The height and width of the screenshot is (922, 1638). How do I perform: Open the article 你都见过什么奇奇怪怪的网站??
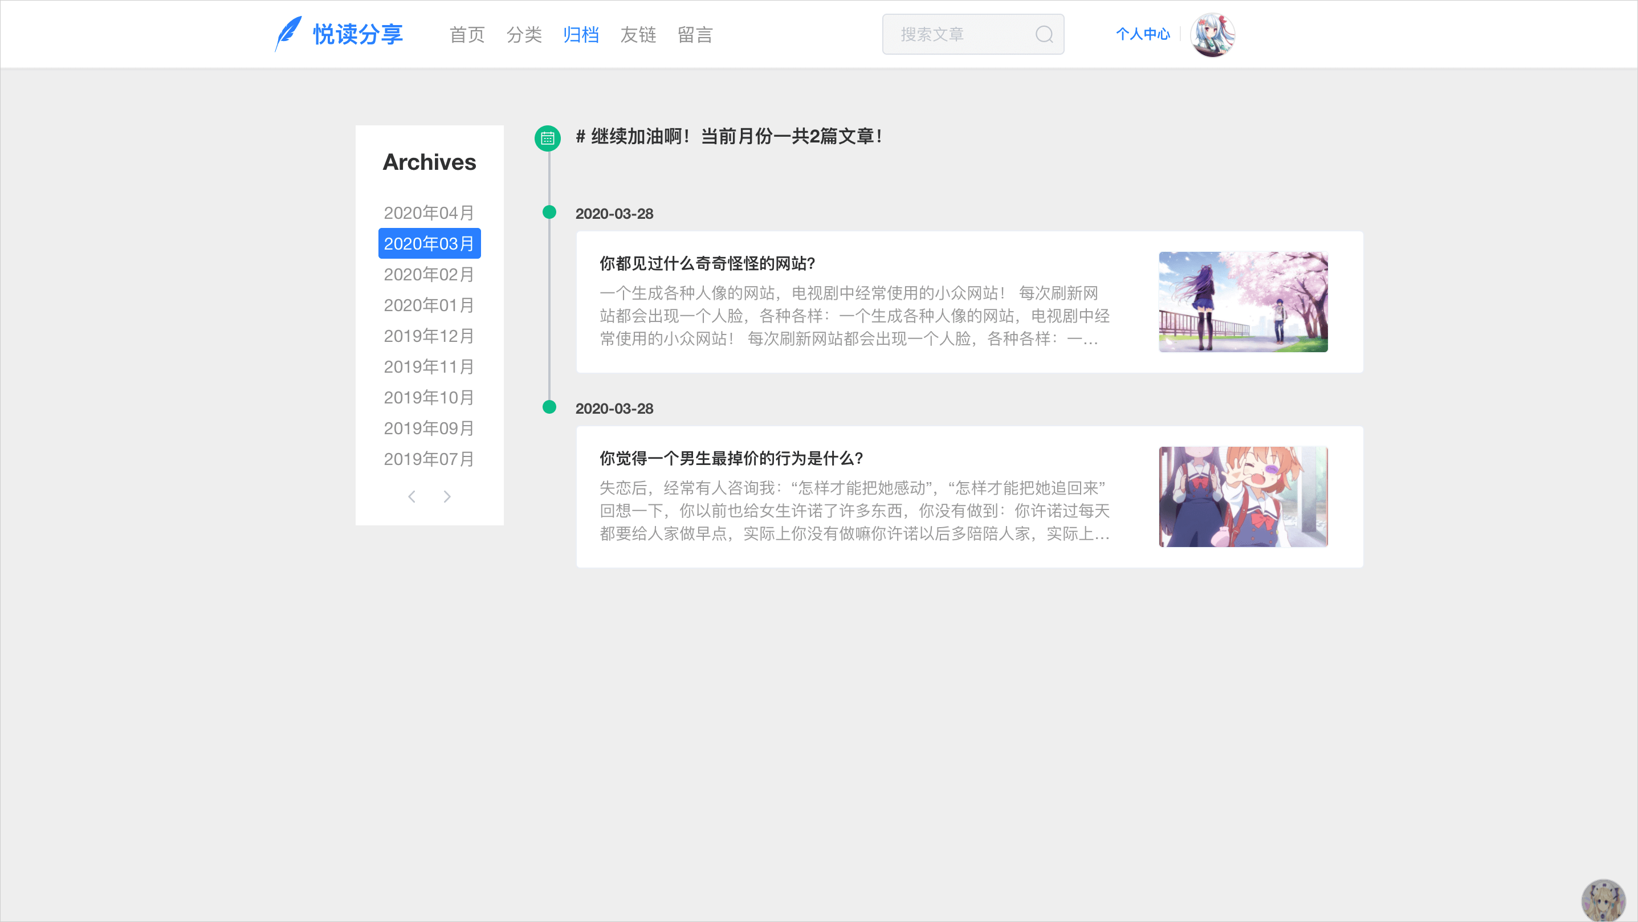[707, 263]
